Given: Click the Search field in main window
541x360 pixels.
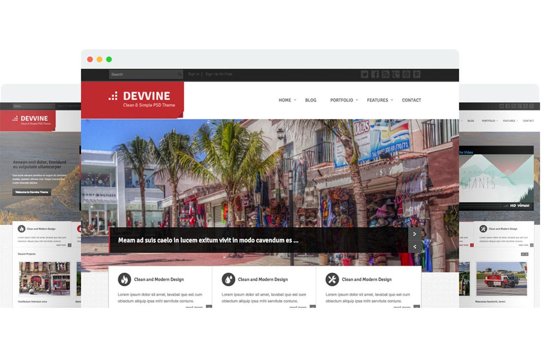Looking at the screenshot, I should click(146, 74).
